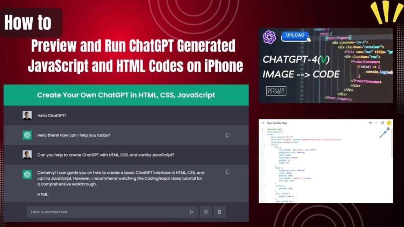The image size is (404, 227).
Task: Click the 'IMAGE --> CODE' text
Action: click(x=301, y=74)
